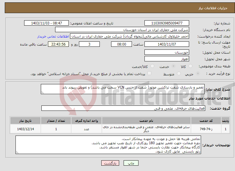
Task: Click the delivery city field اهواز
Action: [x=167, y=59]
